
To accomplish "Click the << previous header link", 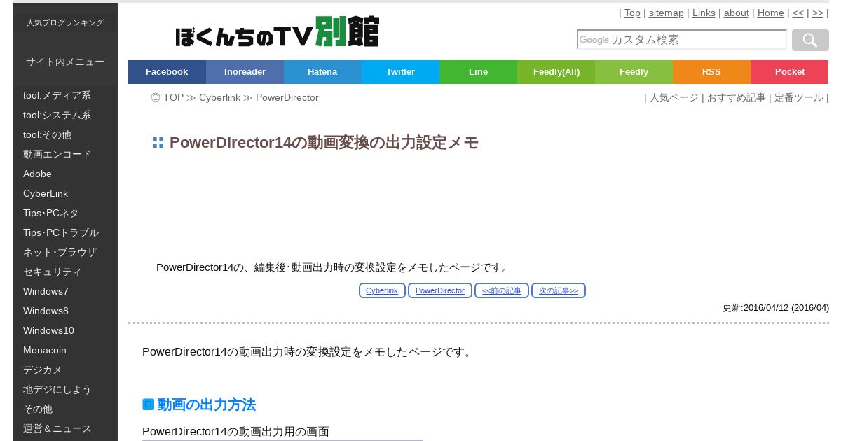I will point(798,13).
